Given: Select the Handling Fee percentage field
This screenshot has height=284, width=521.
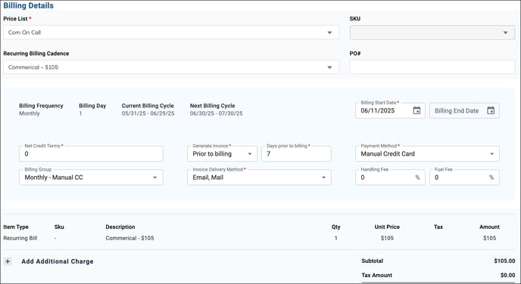Looking at the screenshot, I should (x=390, y=177).
